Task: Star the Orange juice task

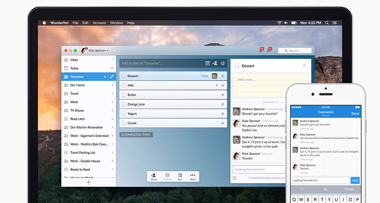Action: [223, 104]
